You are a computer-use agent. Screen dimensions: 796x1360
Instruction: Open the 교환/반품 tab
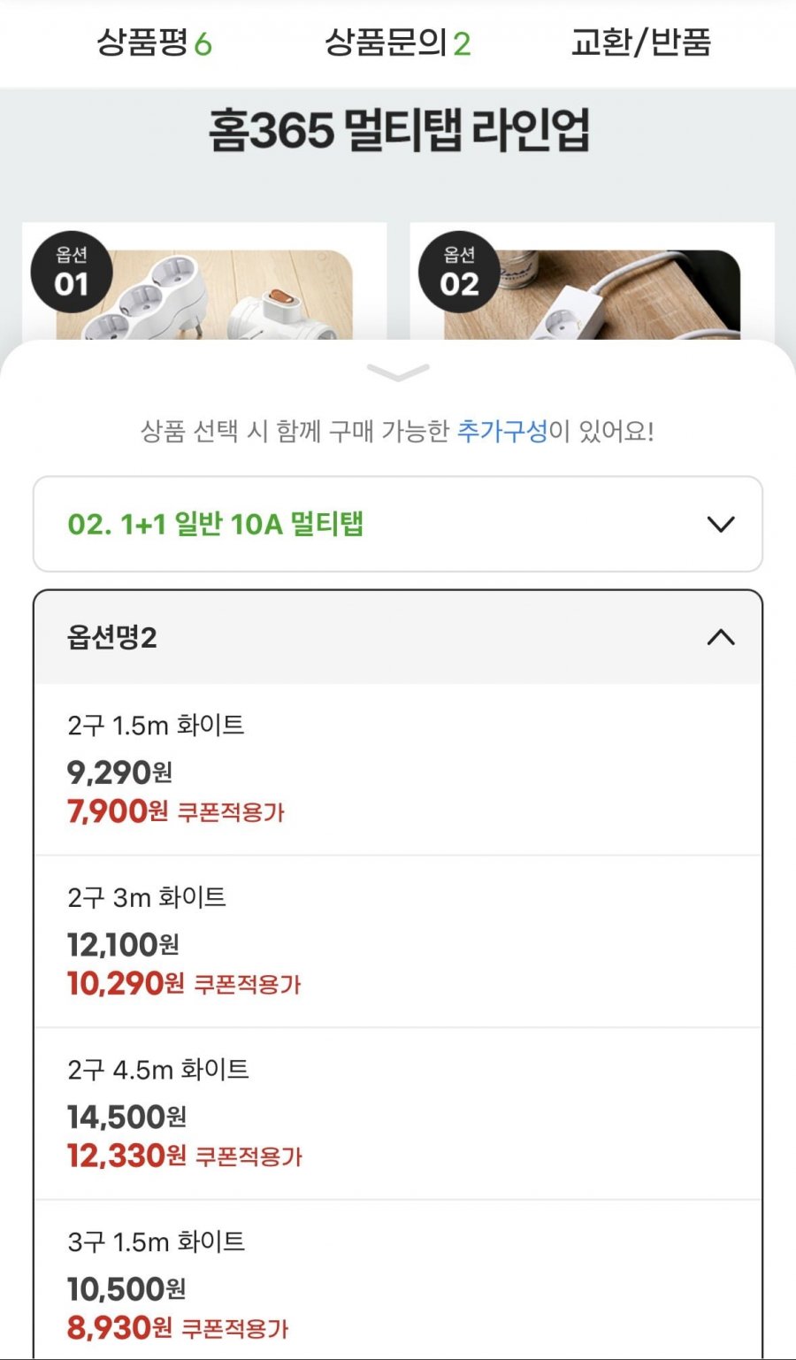pyautogui.click(x=640, y=42)
